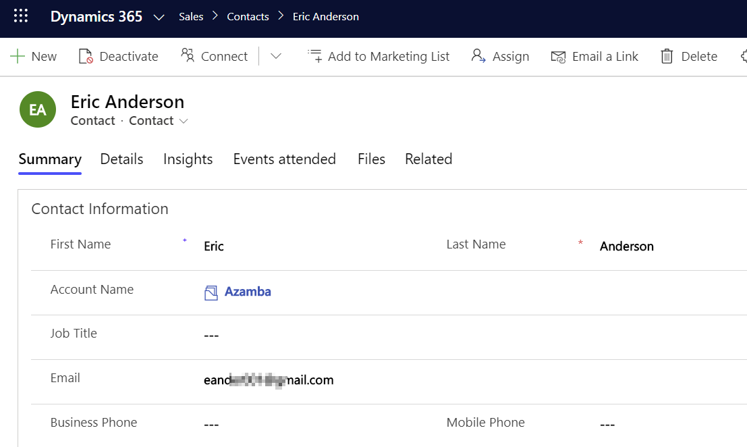This screenshot has width=747, height=447.
Task: Click the Contact Information section title
Action: click(100, 209)
